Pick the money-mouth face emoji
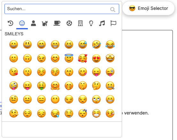This screenshot has width=177, height=140. click(41, 85)
